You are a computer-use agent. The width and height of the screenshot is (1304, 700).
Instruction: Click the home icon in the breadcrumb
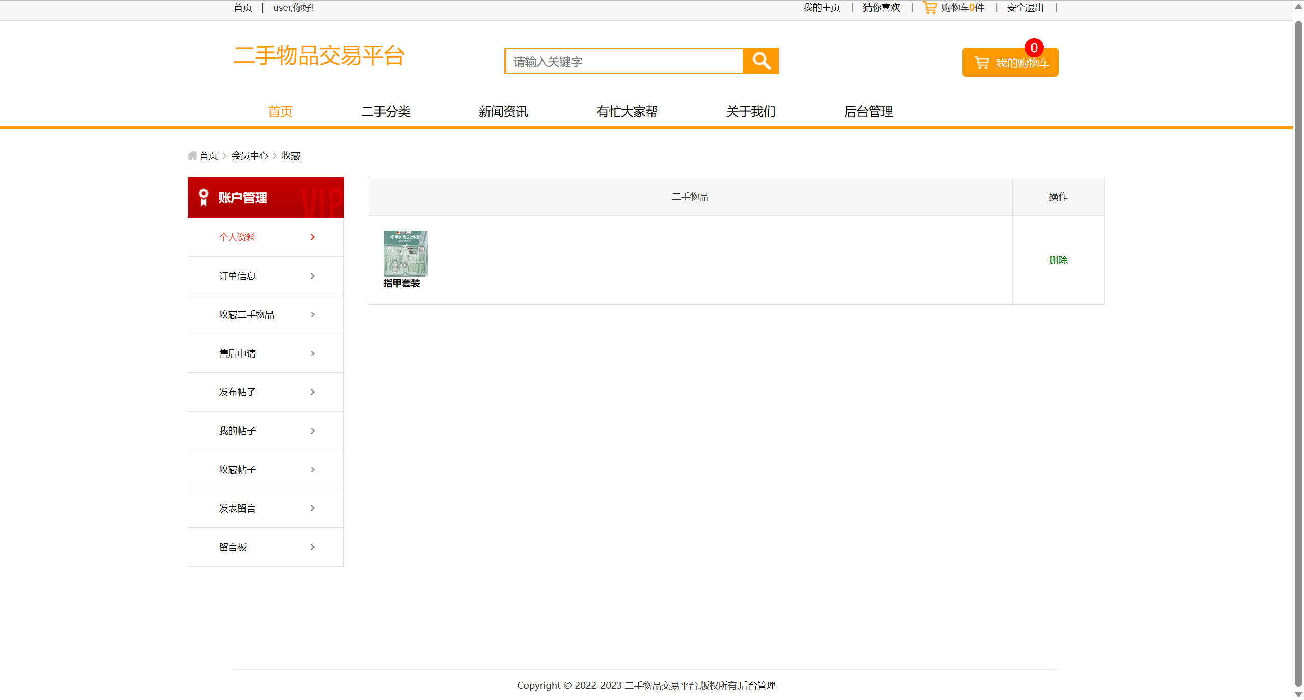192,155
